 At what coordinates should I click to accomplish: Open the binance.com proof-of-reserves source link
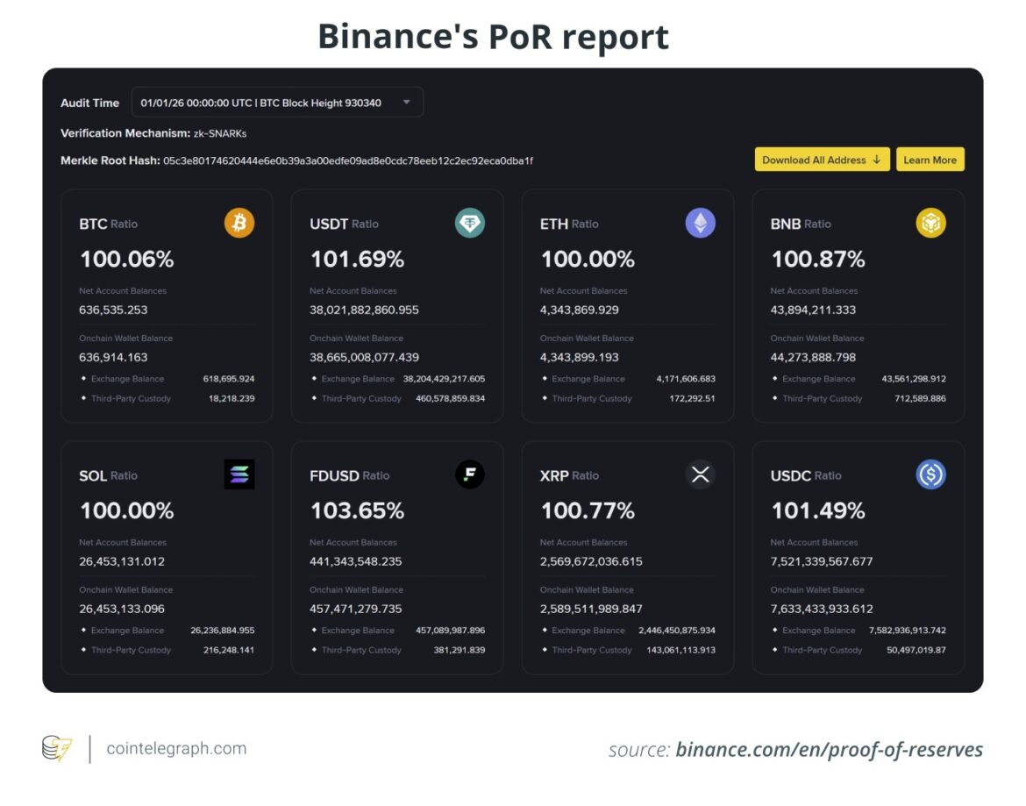click(x=828, y=750)
